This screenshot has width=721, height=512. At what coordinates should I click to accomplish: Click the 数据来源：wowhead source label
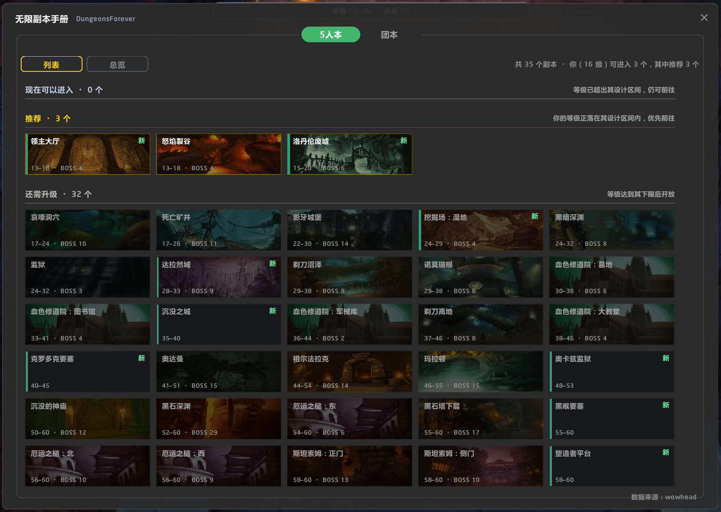pos(663,497)
